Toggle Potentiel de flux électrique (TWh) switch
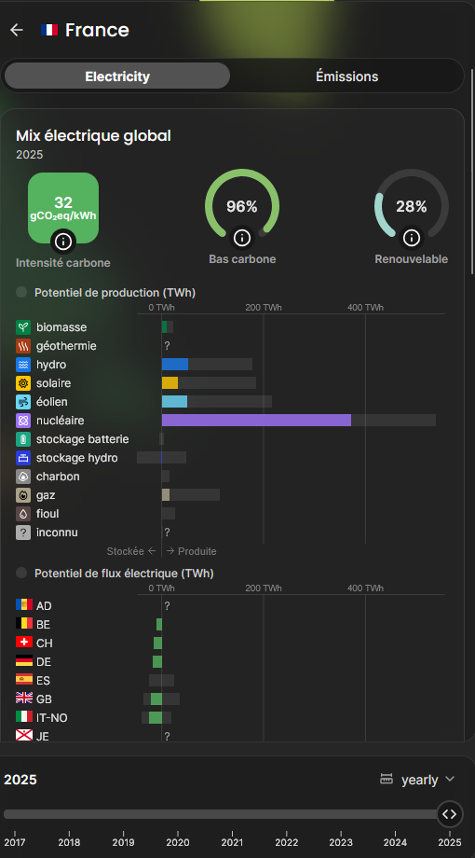This screenshot has height=858, width=475. tap(21, 573)
